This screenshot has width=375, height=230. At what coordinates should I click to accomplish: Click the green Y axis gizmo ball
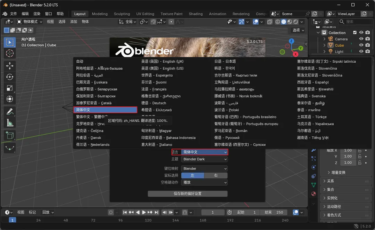point(301,48)
